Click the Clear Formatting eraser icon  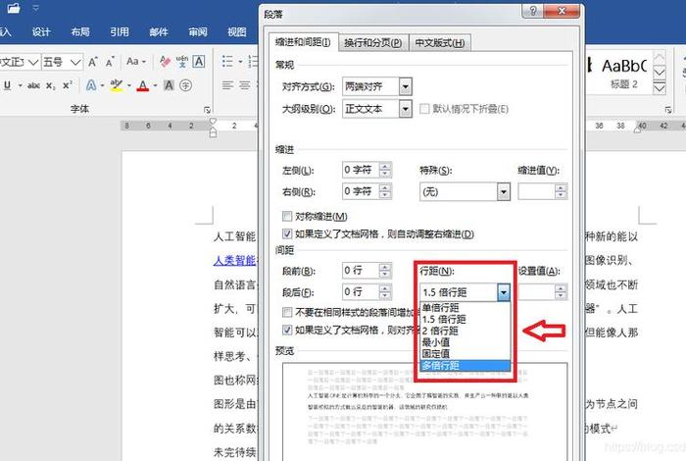[x=166, y=62]
